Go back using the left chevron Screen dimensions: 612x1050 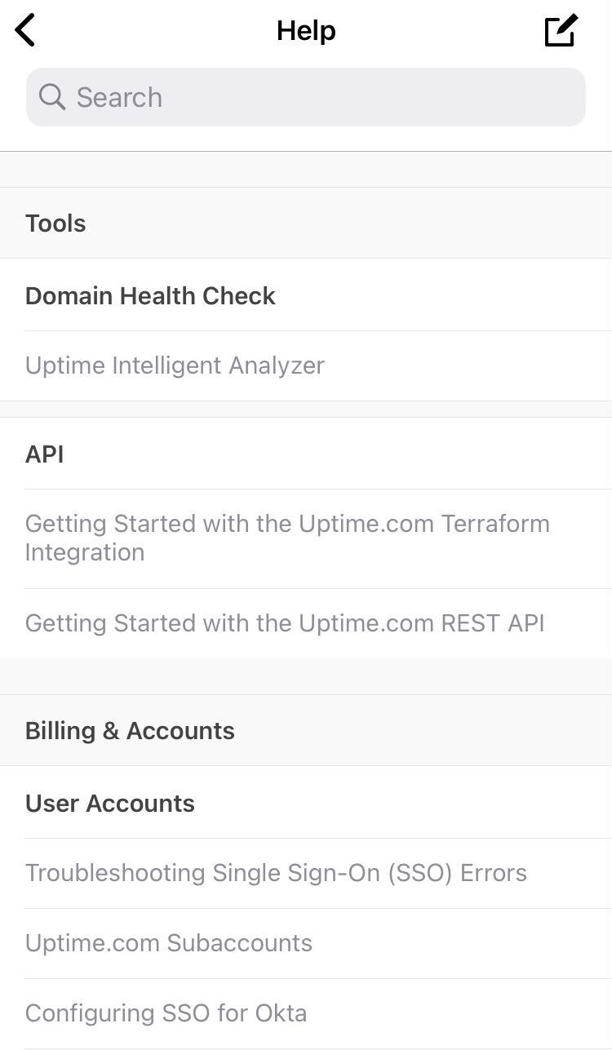click(25, 31)
